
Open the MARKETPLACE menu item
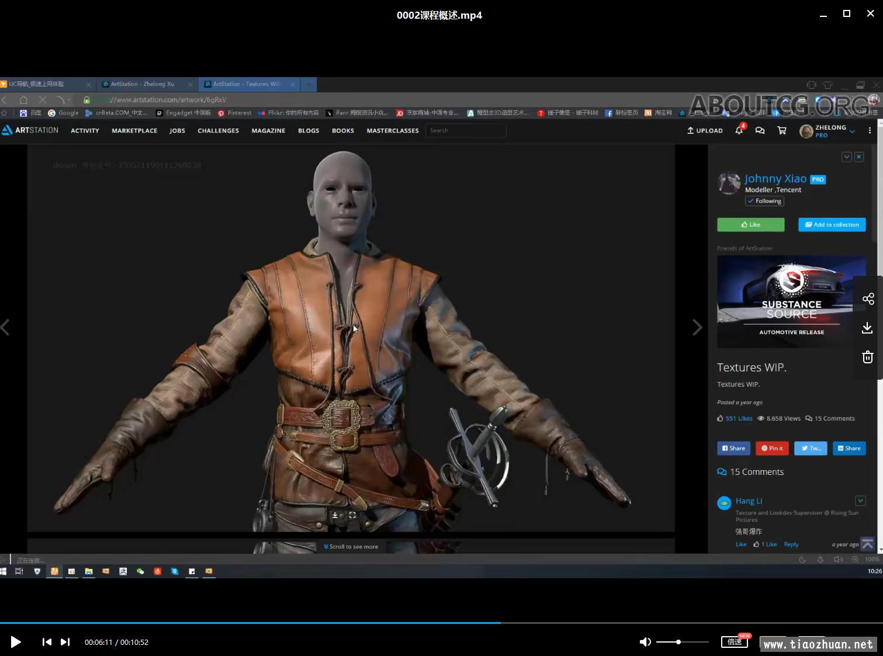(134, 131)
